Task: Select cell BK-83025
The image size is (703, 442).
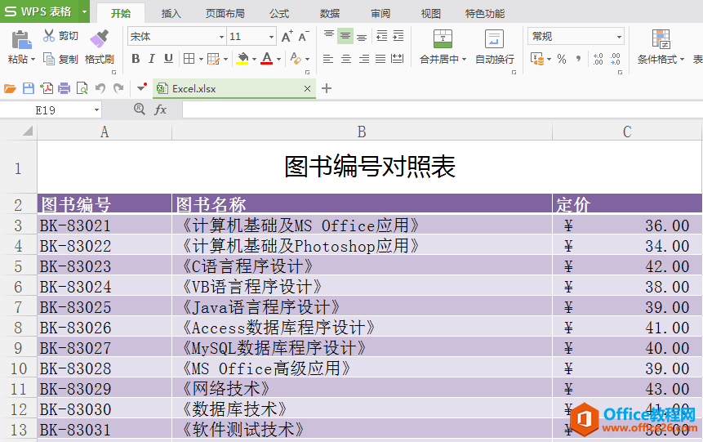Action: click(105, 307)
